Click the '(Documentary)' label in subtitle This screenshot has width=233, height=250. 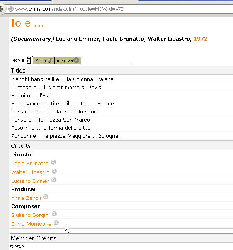[x=32, y=39]
